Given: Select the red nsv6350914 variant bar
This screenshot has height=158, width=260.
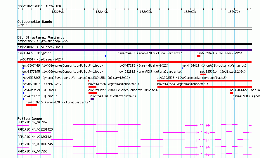Looking at the screenshot, I should (x=203, y=74).
